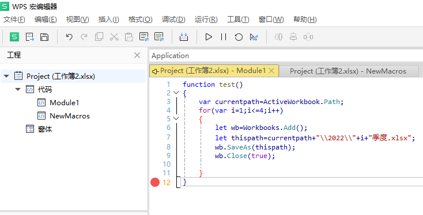Click the Cut scissors icon
The height and width of the screenshot is (215, 423).
pos(114,37)
